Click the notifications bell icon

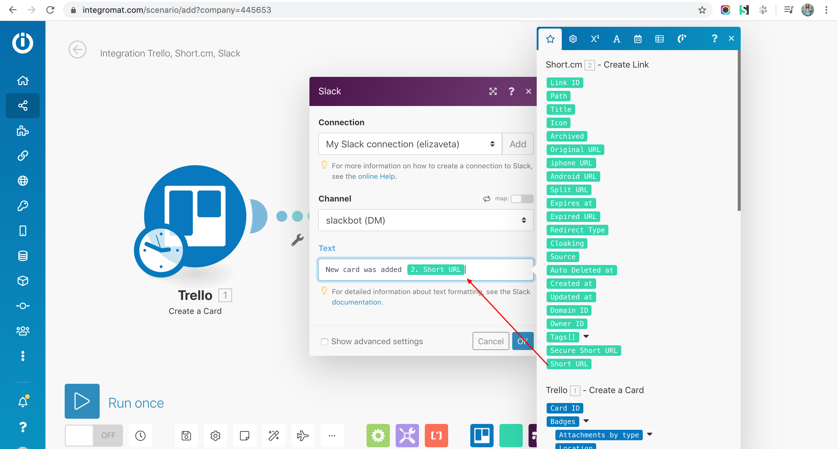coord(22,402)
